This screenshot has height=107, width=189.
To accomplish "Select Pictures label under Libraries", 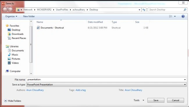I will click(16, 59).
